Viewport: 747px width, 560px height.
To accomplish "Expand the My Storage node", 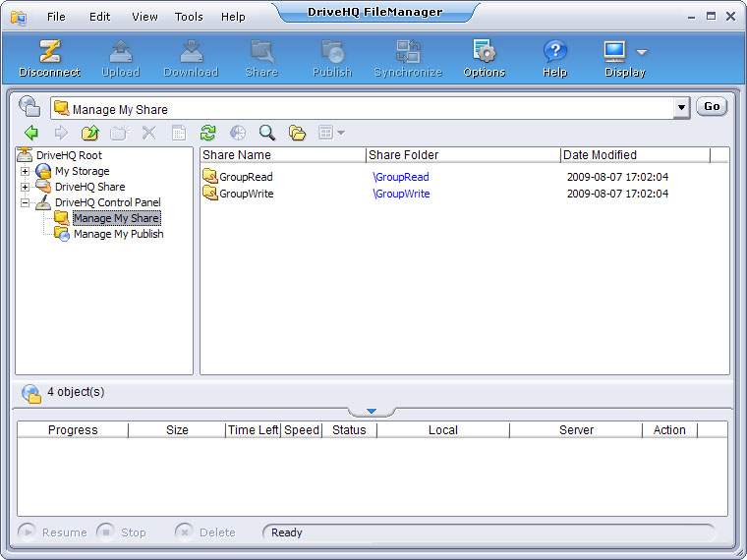I will click(25, 171).
